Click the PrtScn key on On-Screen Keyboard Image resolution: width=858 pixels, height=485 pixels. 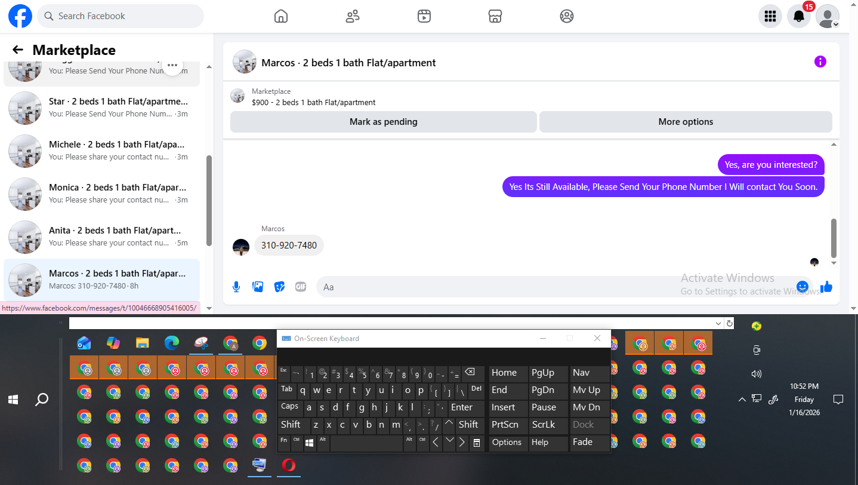[508, 425]
